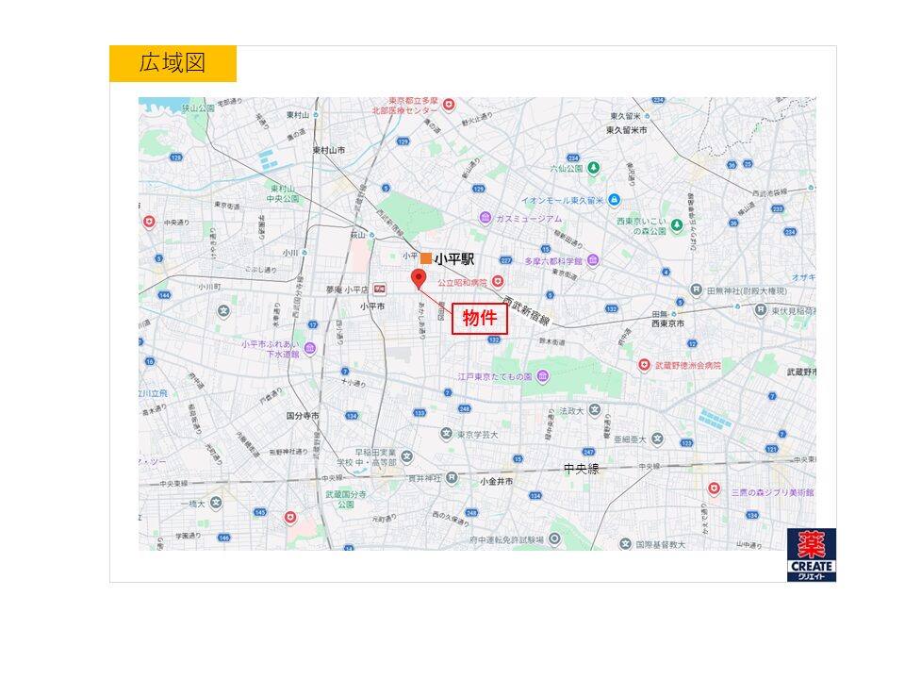The image size is (905, 679).
Task: Click the イオンモール東久留米 shopping icon
Action: (614, 200)
